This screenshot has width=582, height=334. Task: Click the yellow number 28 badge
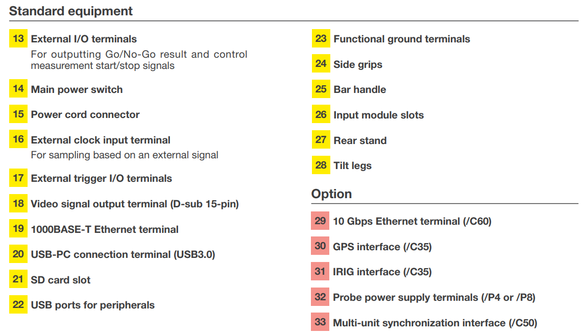click(321, 165)
